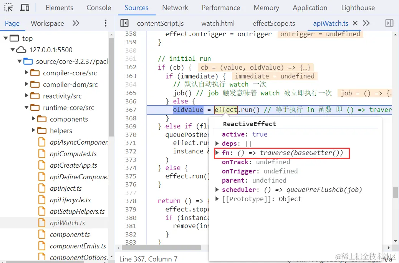Click the folder icon beside helpers
Screen dimensions: 399x263
42,130
